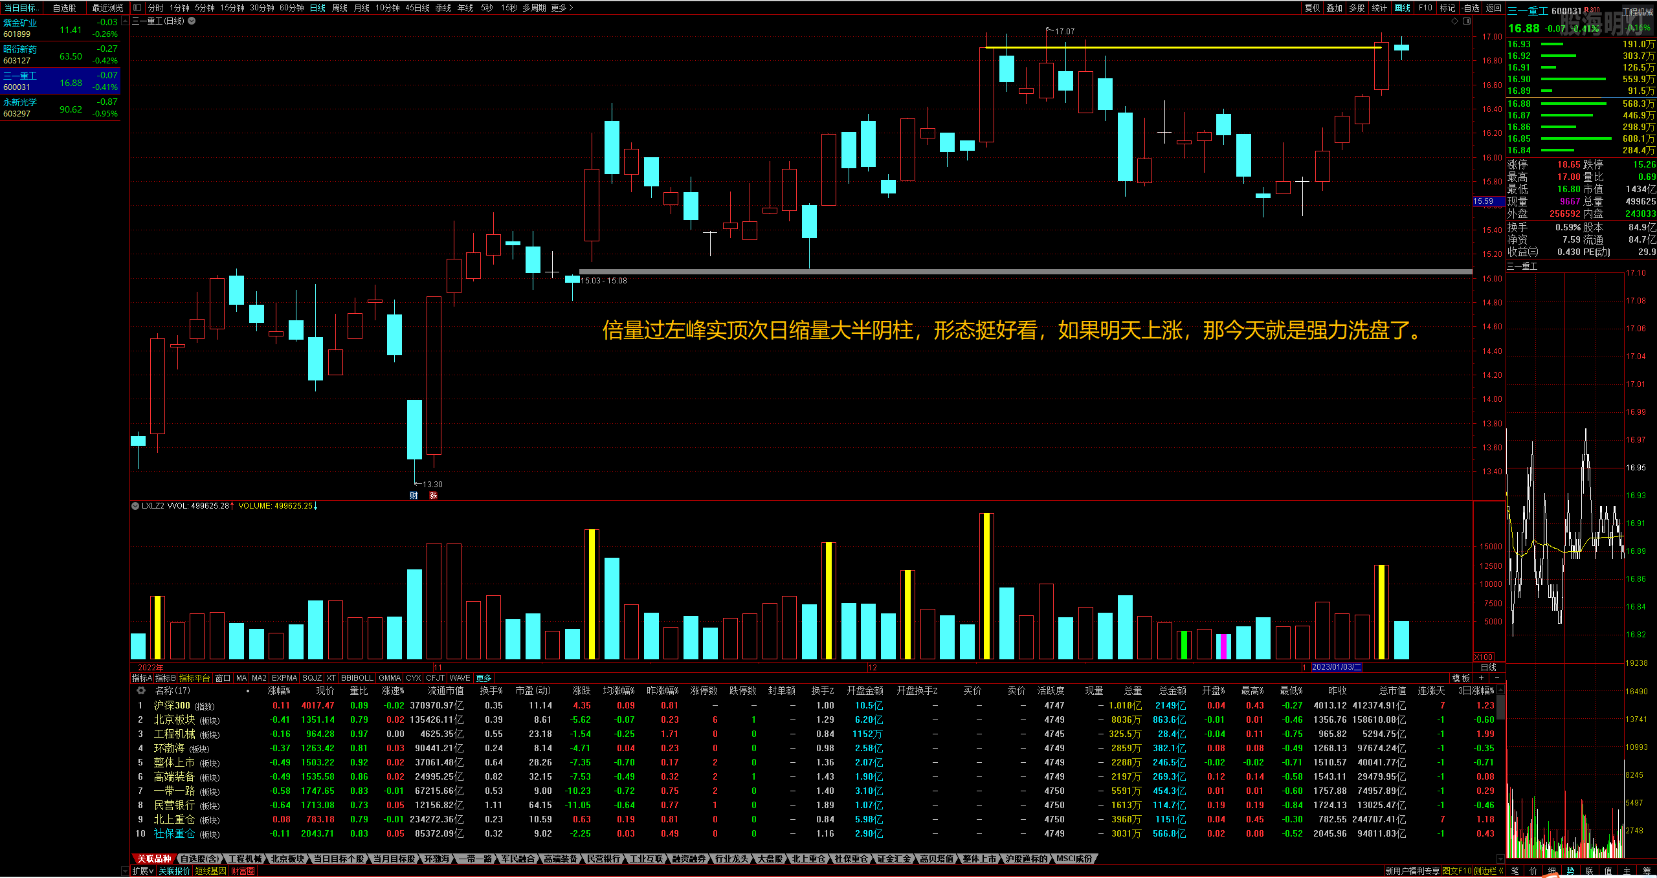Apply the BBIBOLL indicator
The height and width of the screenshot is (878, 1657).
click(x=357, y=677)
